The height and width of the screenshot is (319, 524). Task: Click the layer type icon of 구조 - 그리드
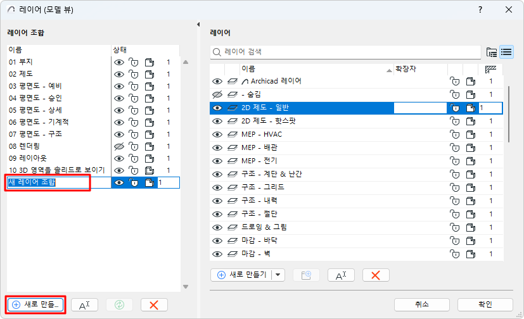click(233, 187)
